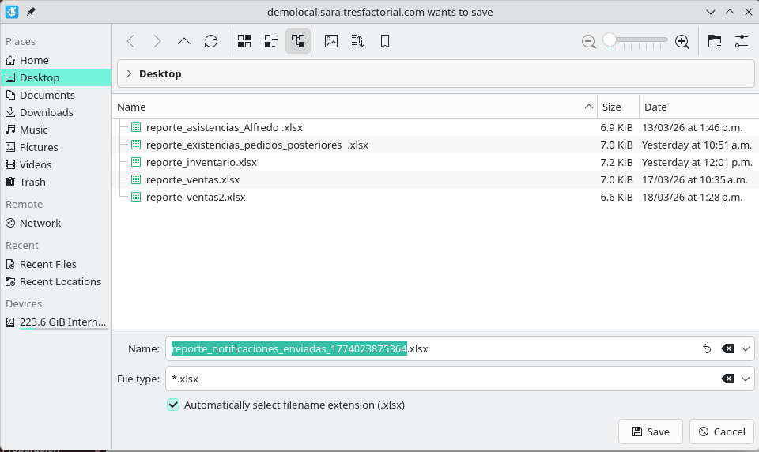Click the zoom in magnifier icon
This screenshot has height=452, width=759.
[682, 42]
